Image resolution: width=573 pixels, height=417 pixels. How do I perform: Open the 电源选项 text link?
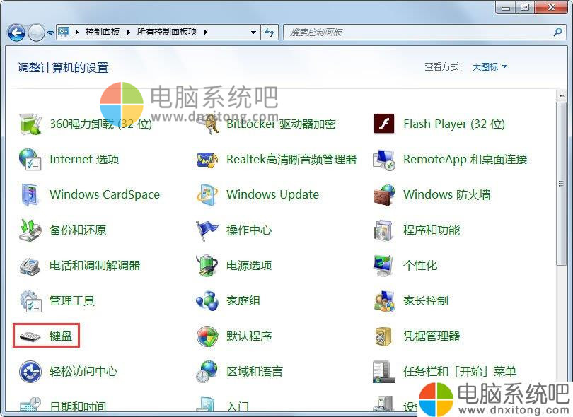tap(249, 266)
